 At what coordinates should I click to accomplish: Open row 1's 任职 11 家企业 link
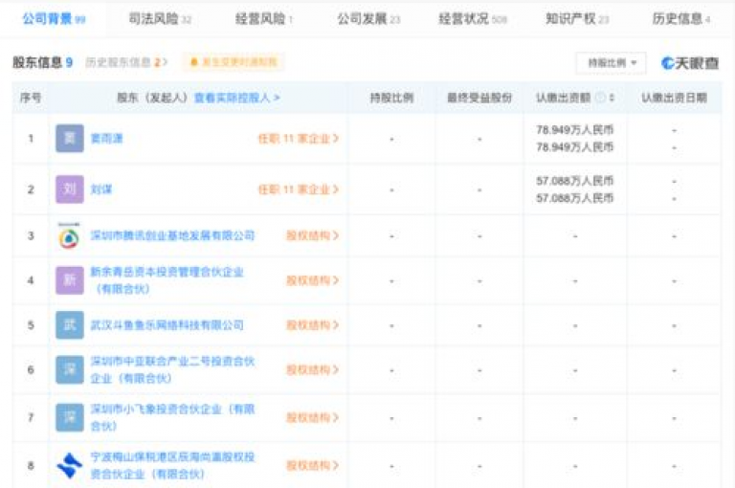coord(299,139)
